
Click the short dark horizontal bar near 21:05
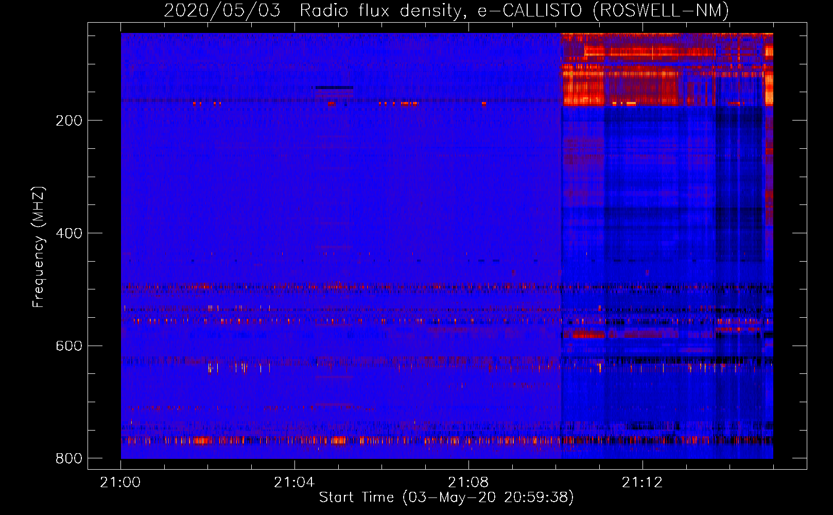click(334, 88)
